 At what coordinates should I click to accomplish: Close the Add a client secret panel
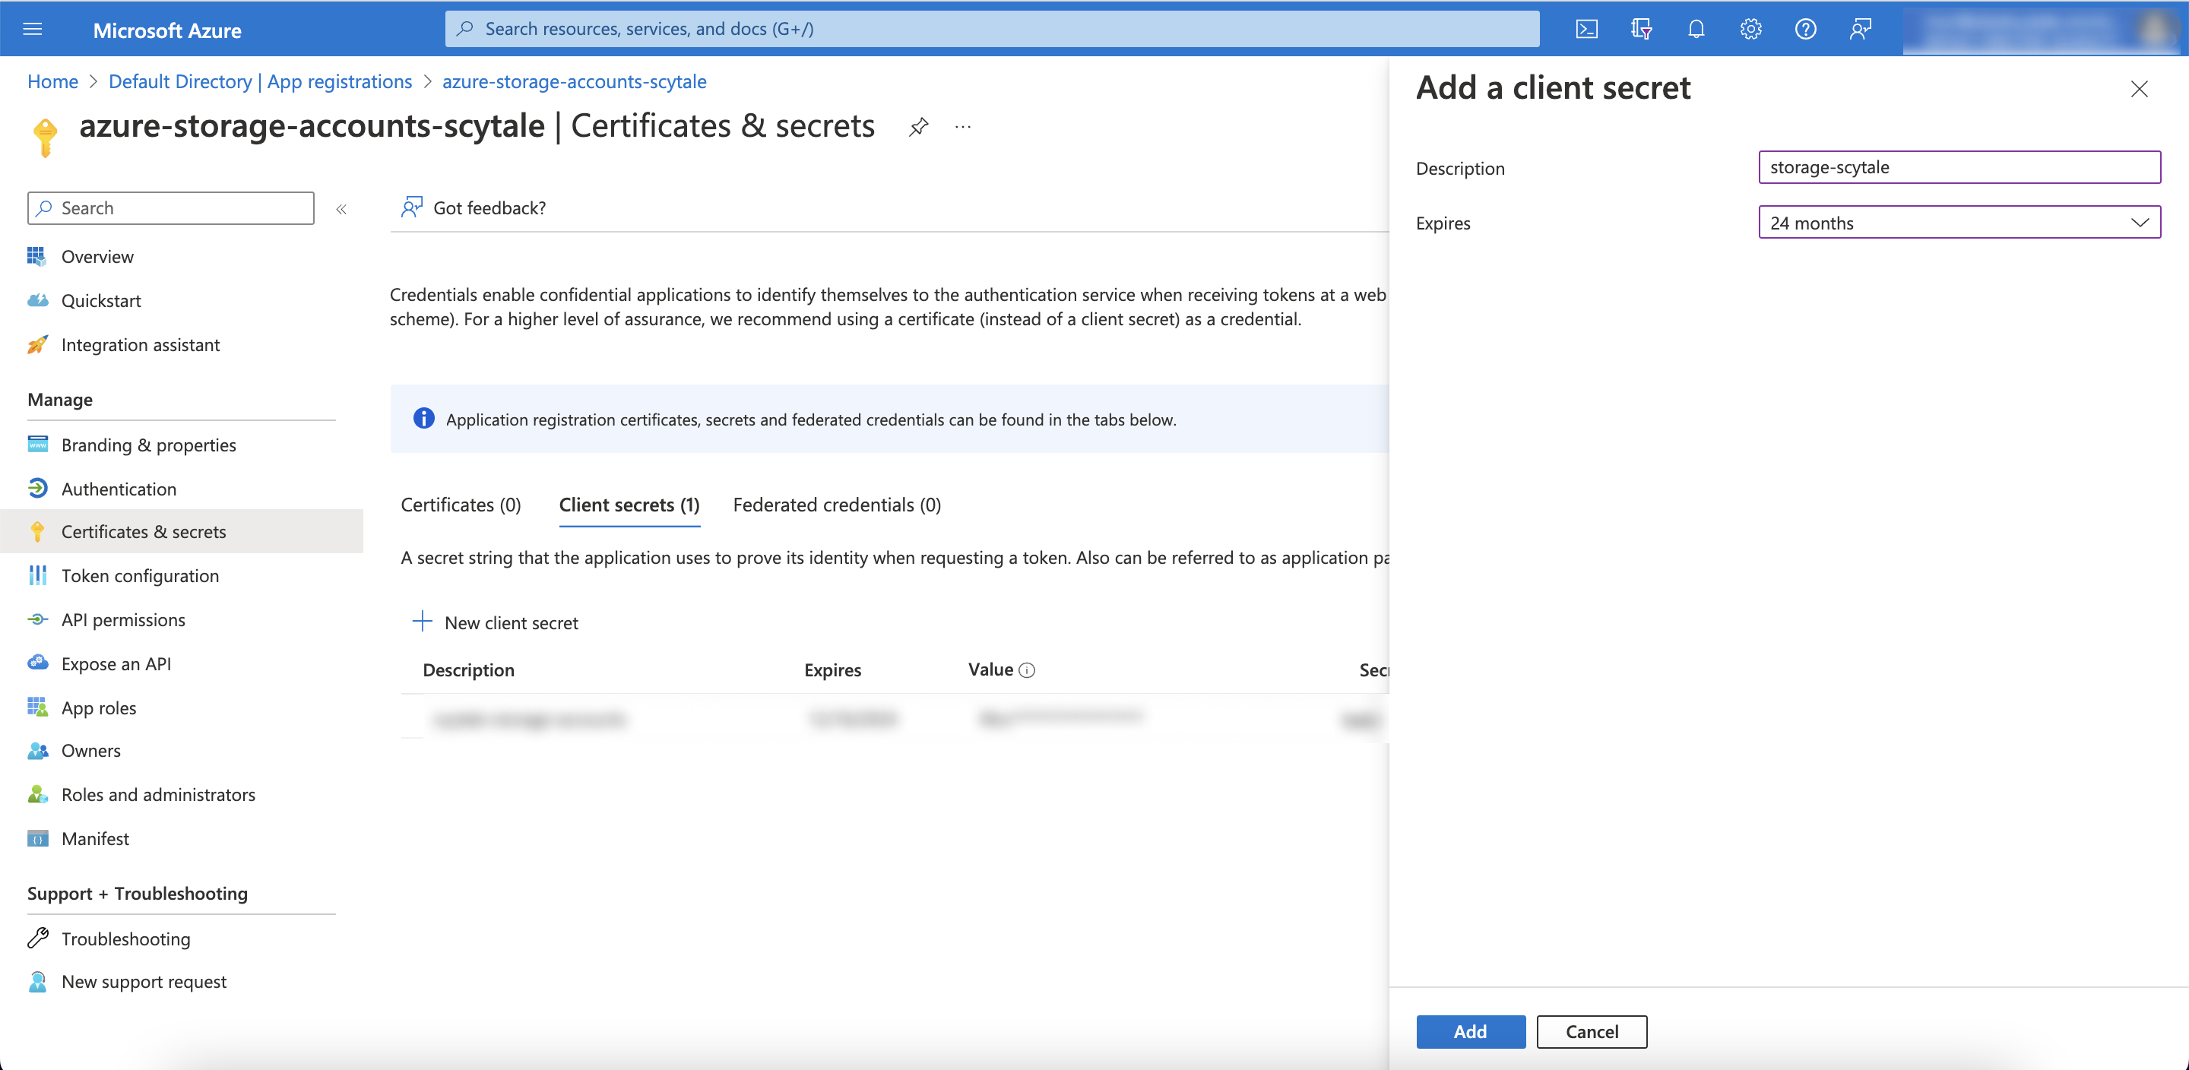click(x=2139, y=89)
